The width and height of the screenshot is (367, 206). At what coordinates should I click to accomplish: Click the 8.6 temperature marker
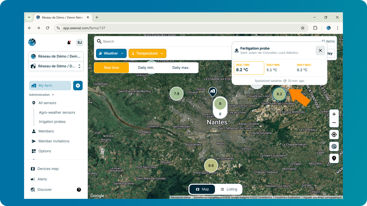tap(211, 166)
